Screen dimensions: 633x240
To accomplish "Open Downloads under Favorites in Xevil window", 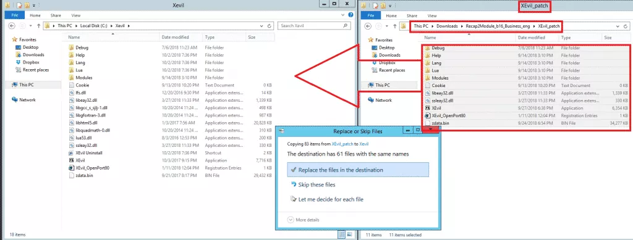I will [33, 55].
